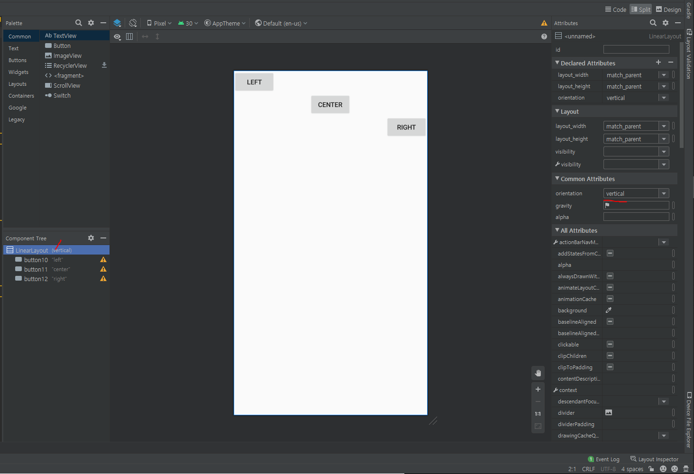
Task: Open API 30 version dropdown
Action: (x=188, y=23)
